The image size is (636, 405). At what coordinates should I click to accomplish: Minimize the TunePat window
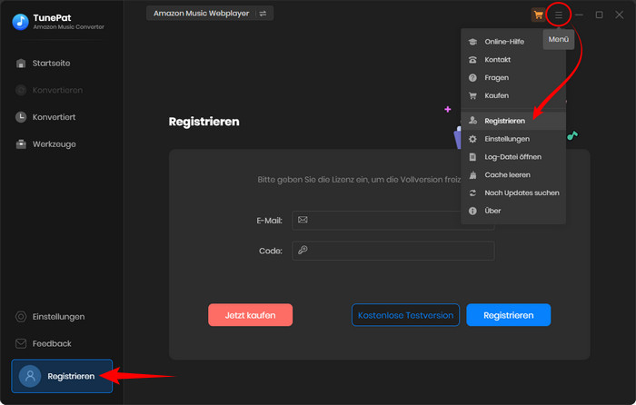point(579,15)
